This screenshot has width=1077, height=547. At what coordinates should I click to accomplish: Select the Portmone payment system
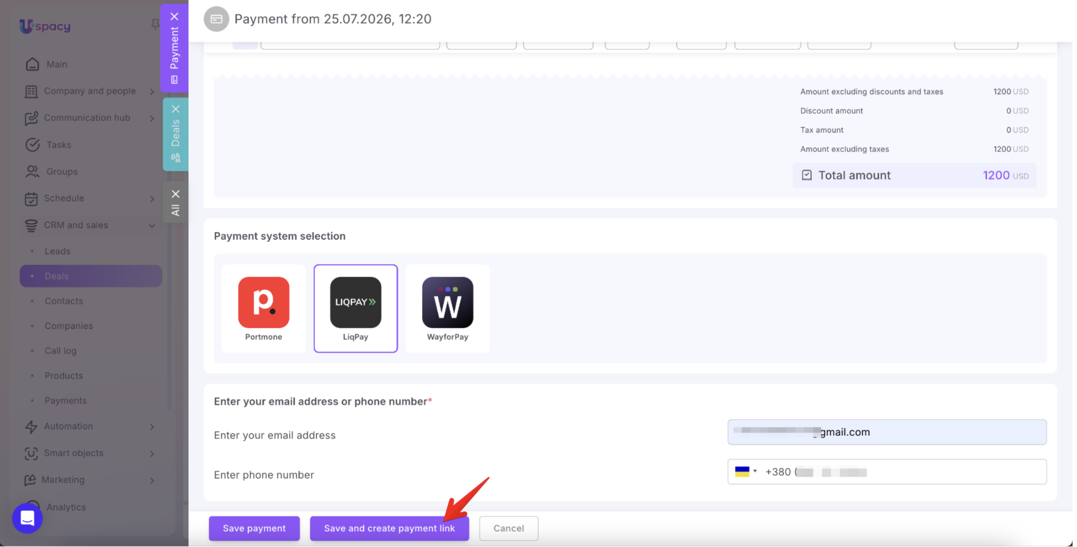[263, 309]
